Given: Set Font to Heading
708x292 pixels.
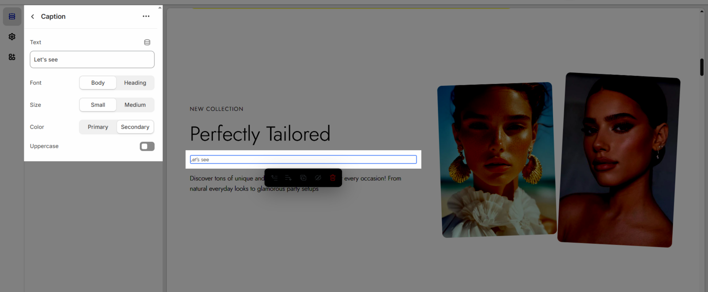Looking at the screenshot, I should coord(135,83).
